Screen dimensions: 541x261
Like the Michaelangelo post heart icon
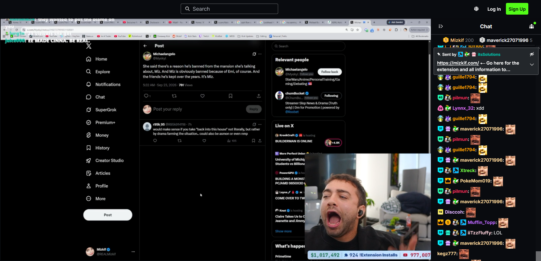click(x=202, y=96)
